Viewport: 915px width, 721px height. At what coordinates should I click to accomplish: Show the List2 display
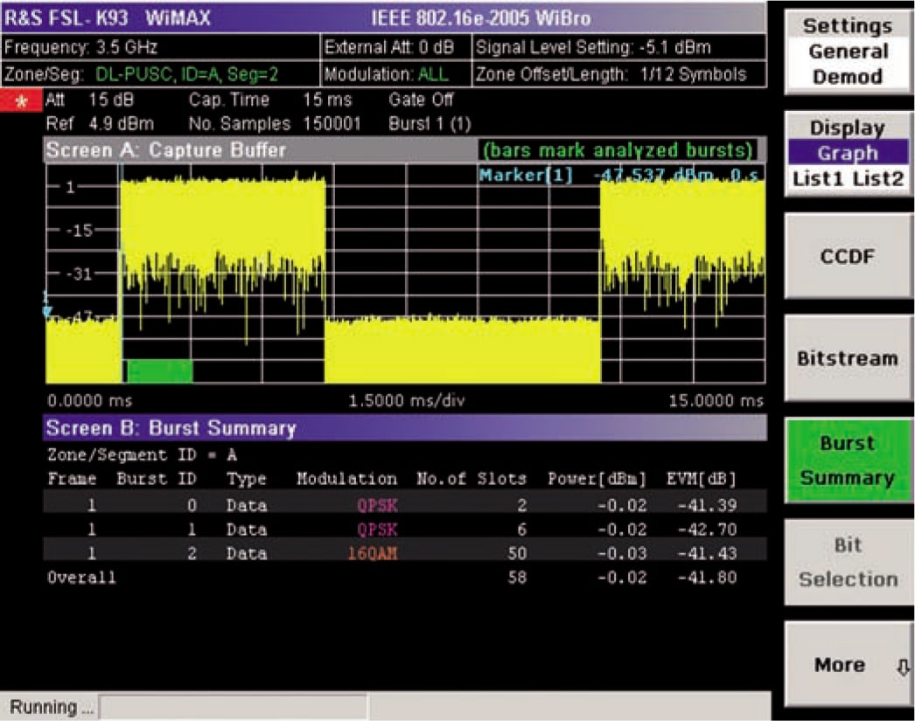(x=878, y=179)
